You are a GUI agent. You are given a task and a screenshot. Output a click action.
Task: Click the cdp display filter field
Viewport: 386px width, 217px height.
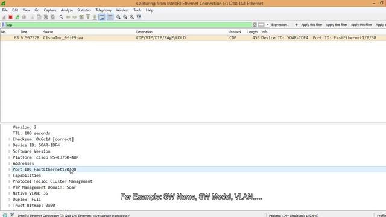[x=128, y=25]
